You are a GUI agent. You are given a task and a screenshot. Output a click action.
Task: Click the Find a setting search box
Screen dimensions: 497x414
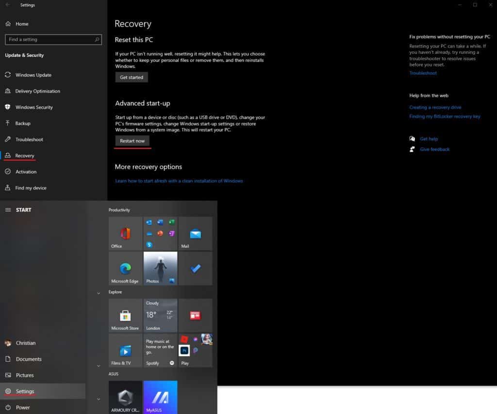coord(53,40)
